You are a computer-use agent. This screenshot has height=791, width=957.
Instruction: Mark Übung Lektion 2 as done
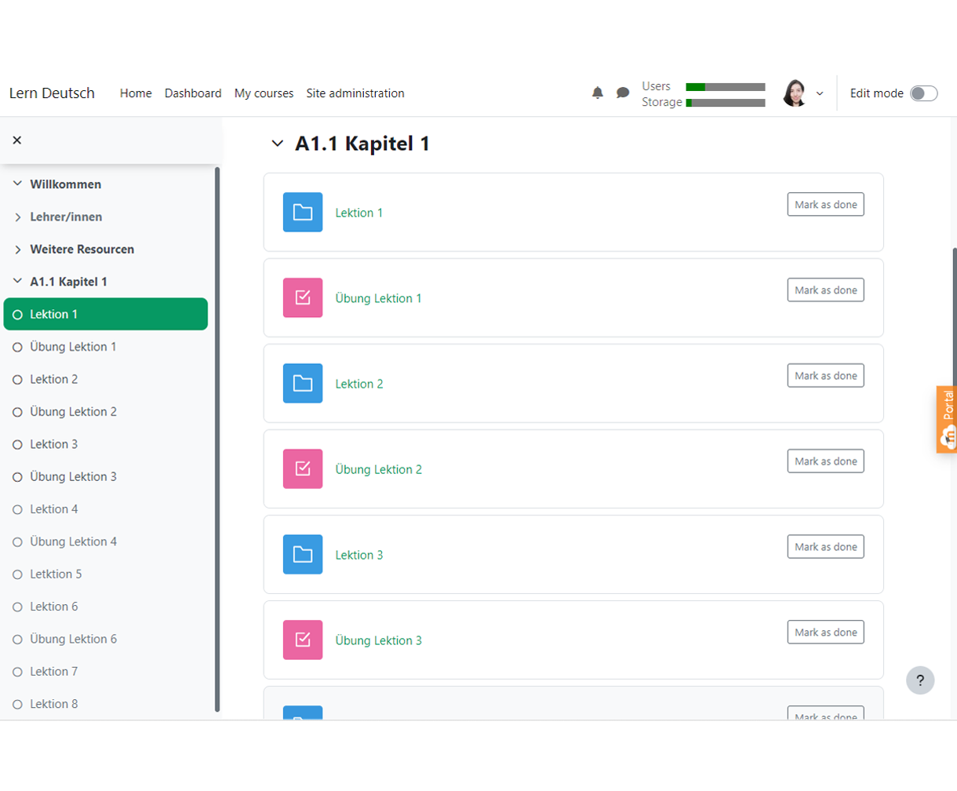click(x=825, y=461)
